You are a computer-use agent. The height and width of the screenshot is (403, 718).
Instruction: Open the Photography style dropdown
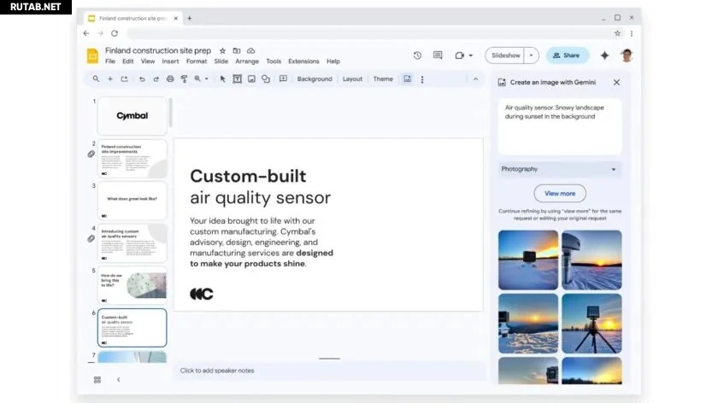pos(559,169)
